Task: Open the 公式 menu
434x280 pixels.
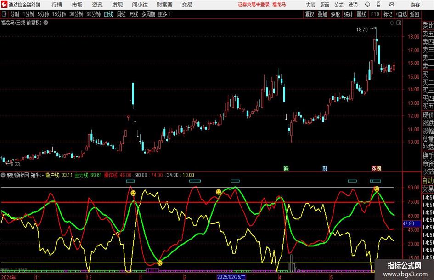Action: pyautogui.click(x=339, y=5)
